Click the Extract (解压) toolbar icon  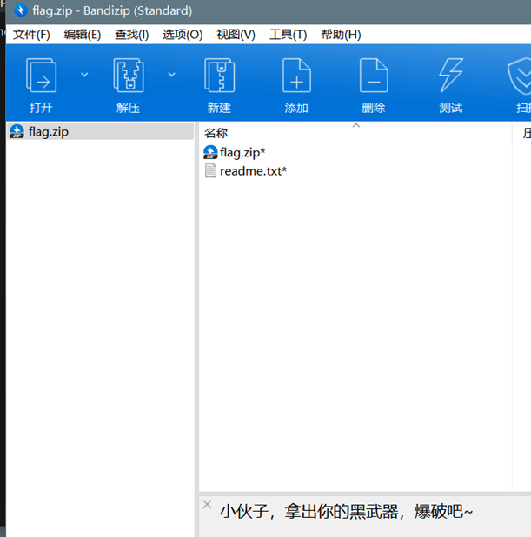point(128,76)
